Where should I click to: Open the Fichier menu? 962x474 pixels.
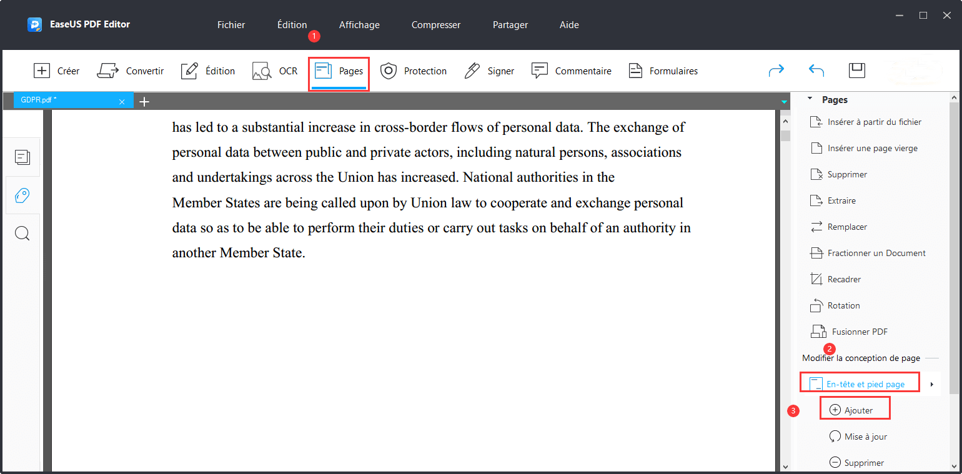(231, 25)
